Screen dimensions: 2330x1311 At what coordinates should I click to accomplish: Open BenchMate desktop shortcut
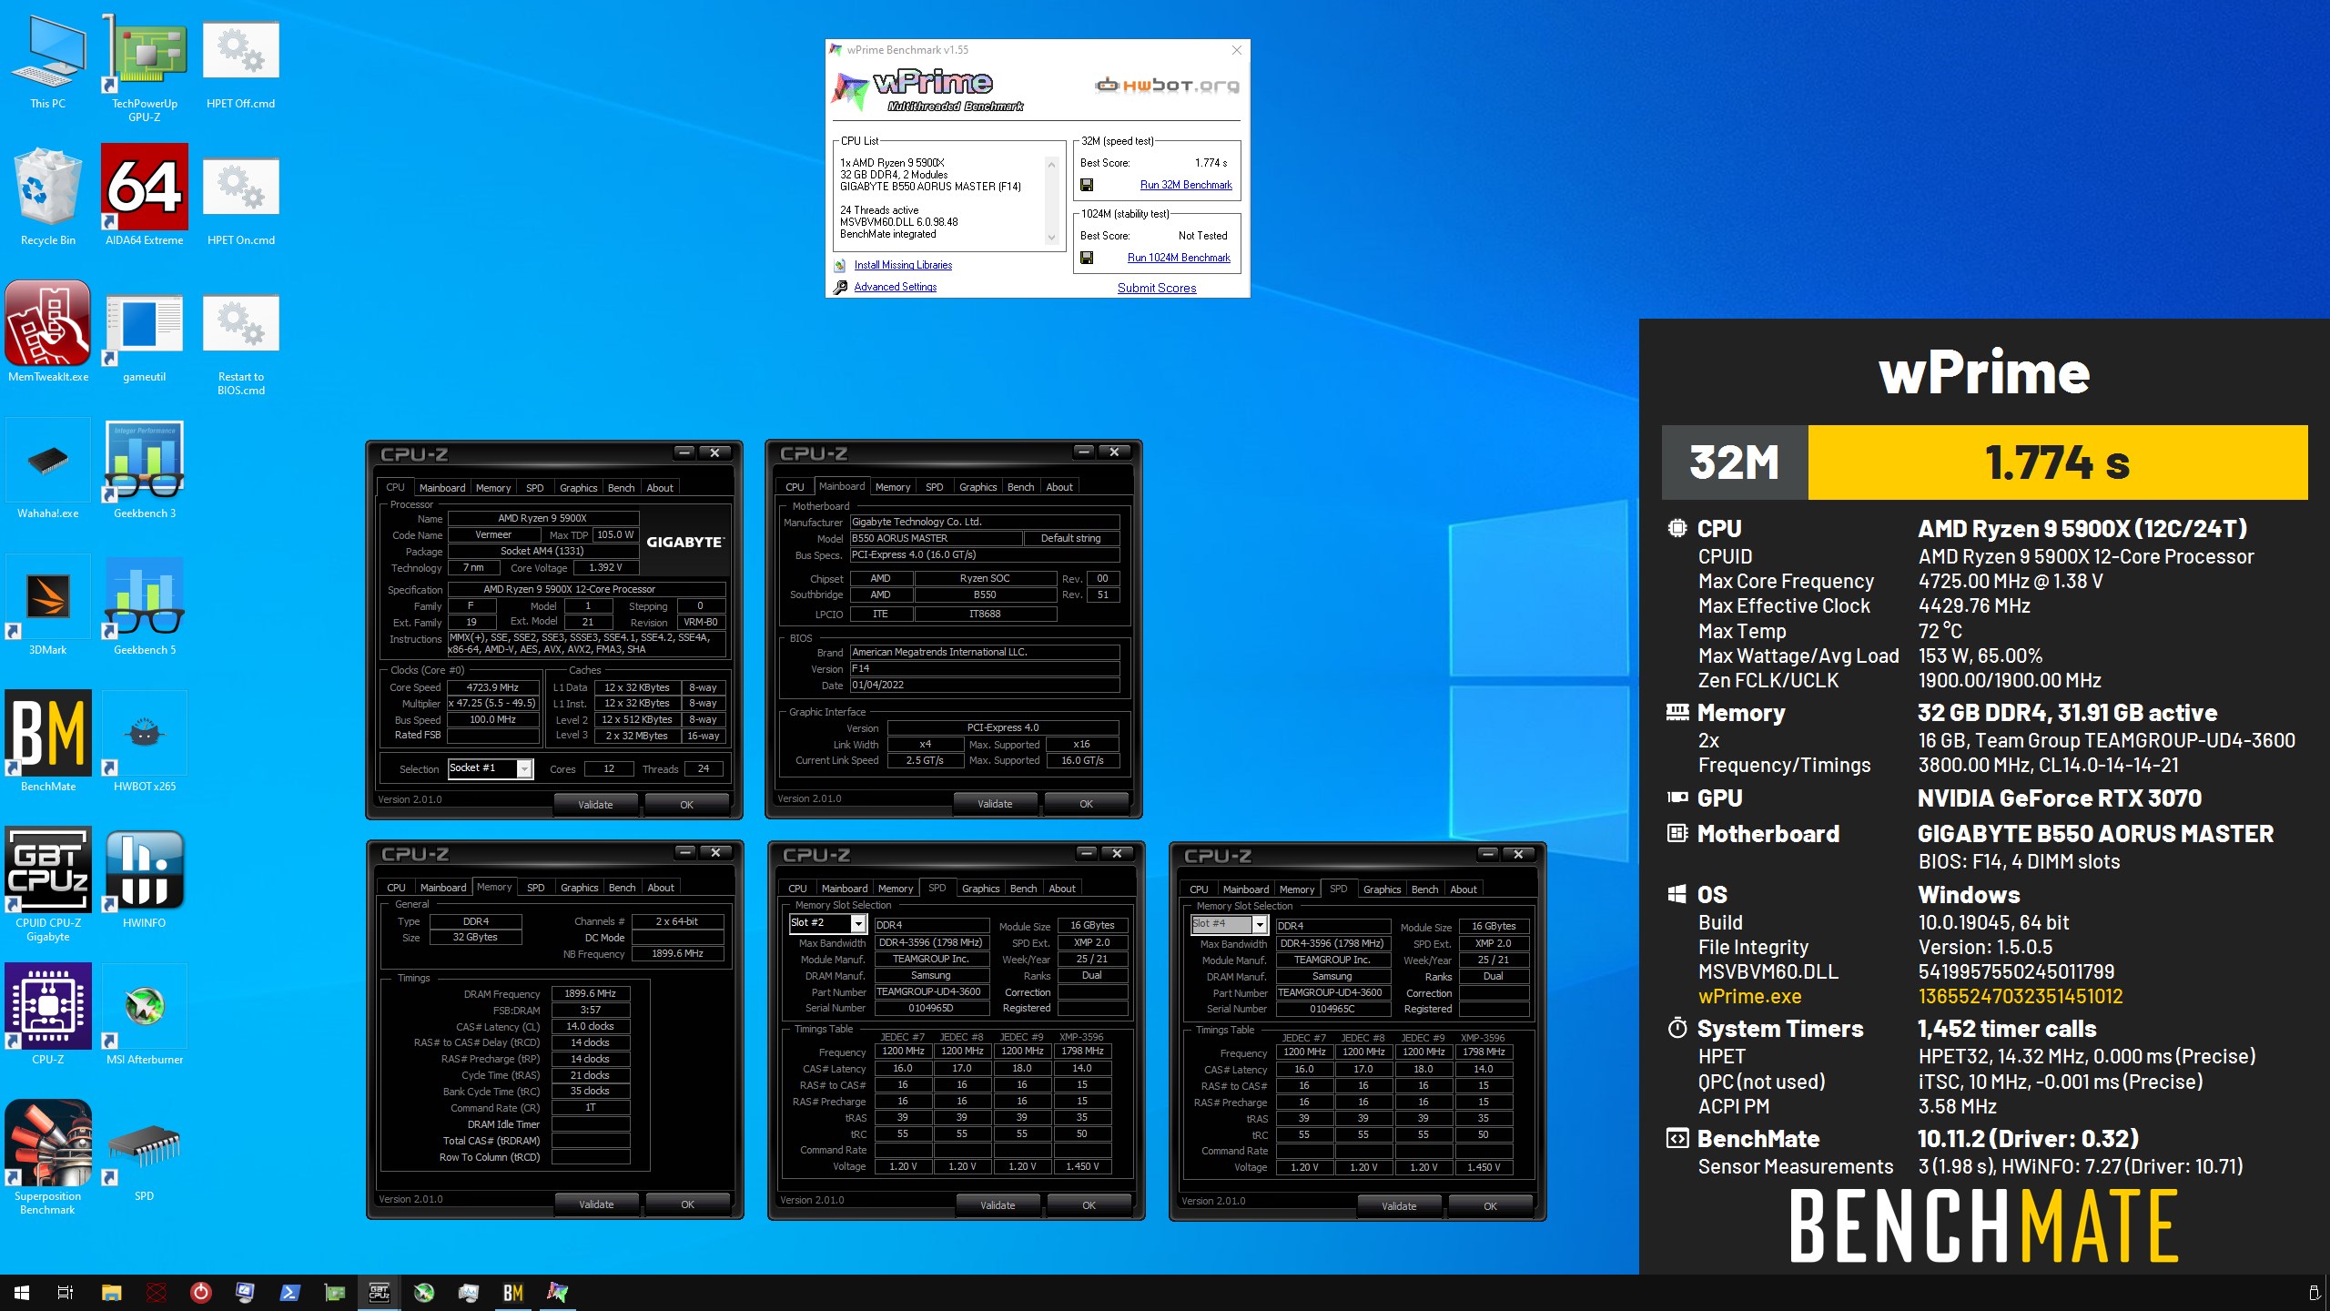pyautogui.click(x=48, y=743)
